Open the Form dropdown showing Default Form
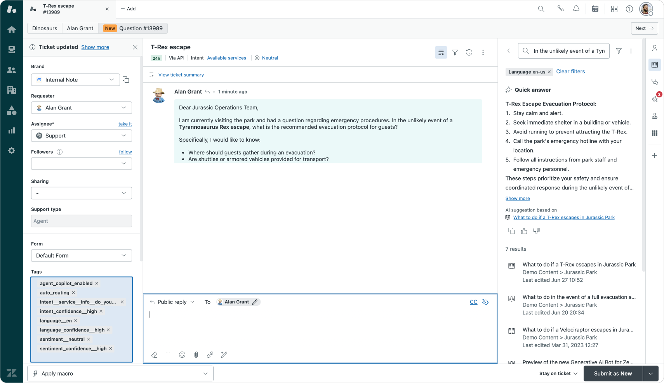Screen dimensions: 664x383 (x=82, y=256)
